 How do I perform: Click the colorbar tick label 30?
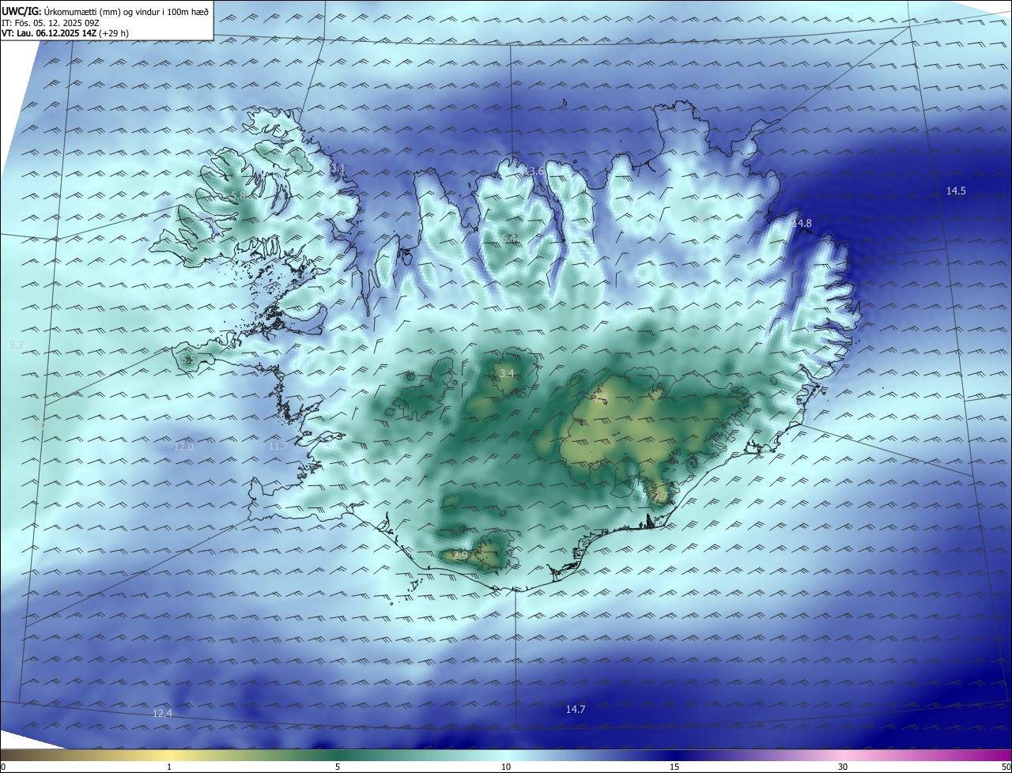coord(843,767)
